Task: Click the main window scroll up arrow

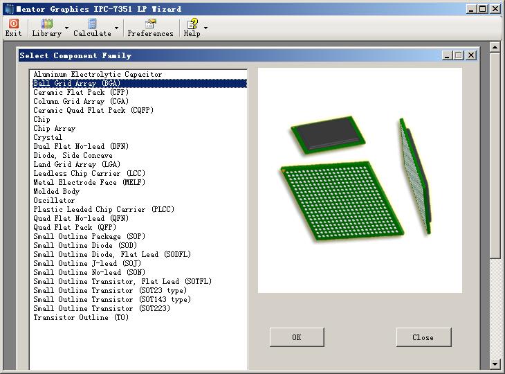Action: [495, 47]
